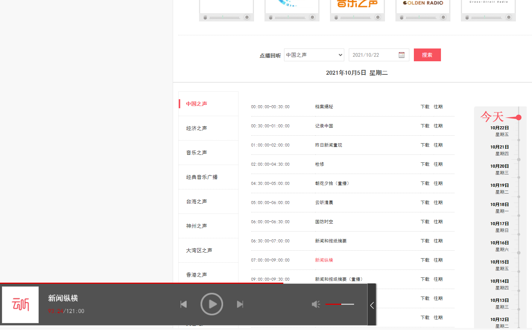Viewport: 532px width, 330px height.
Task: View past episodes of 记录中国
Action: coord(438,126)
